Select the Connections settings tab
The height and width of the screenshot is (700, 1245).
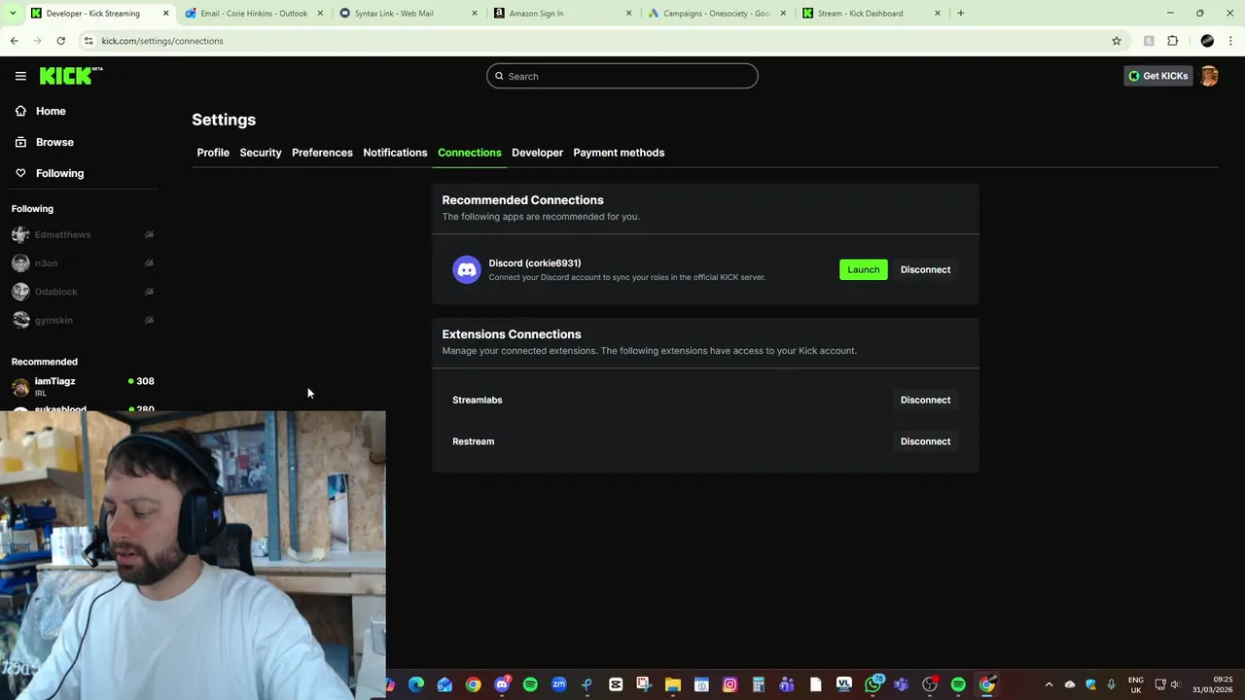470,153
